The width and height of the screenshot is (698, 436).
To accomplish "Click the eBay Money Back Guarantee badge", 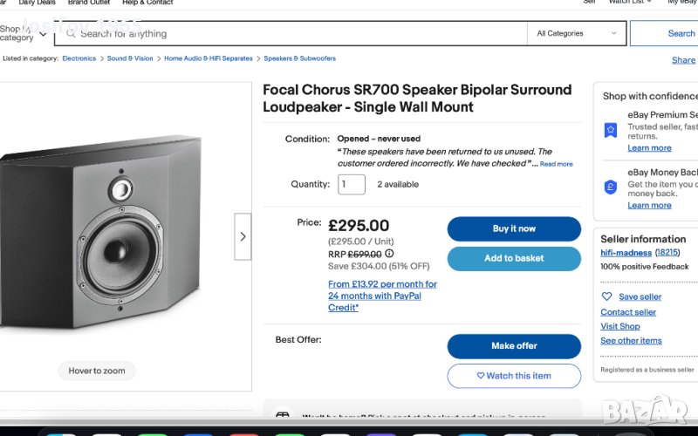I will pyautogui.click(x=611, y=187).
